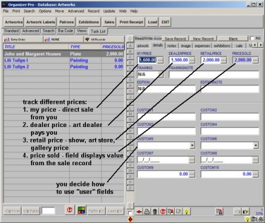Switch to the expenses tab

(x=202, y=46)
